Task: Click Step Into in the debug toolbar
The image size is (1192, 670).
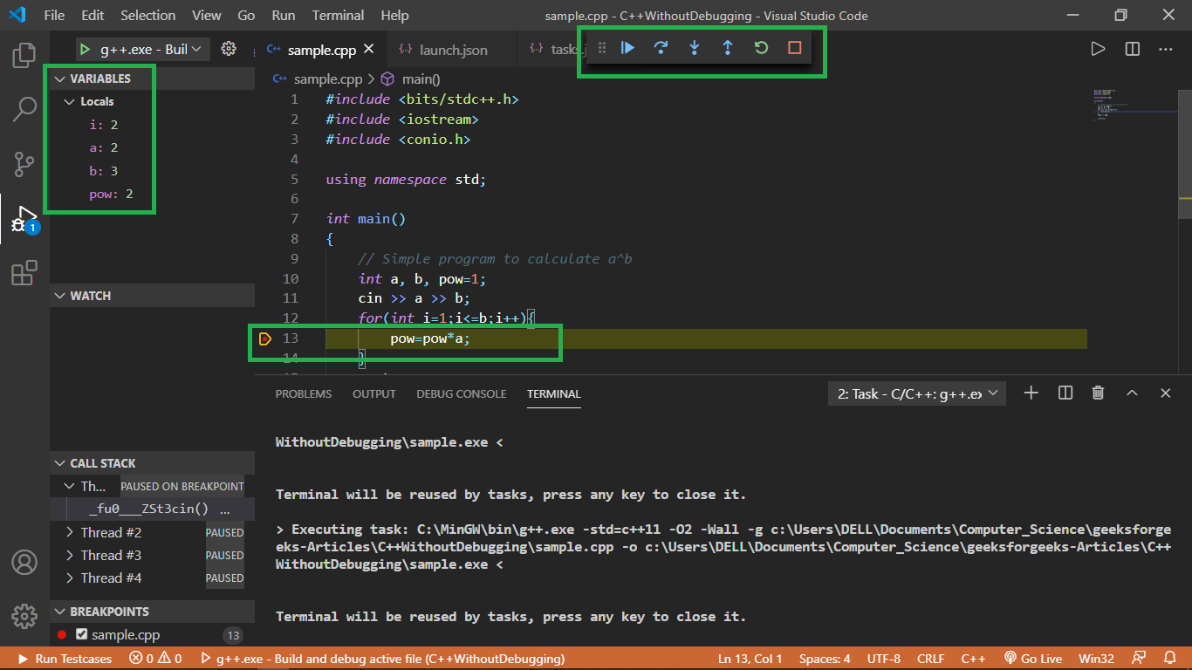Action: pos(694,48)
